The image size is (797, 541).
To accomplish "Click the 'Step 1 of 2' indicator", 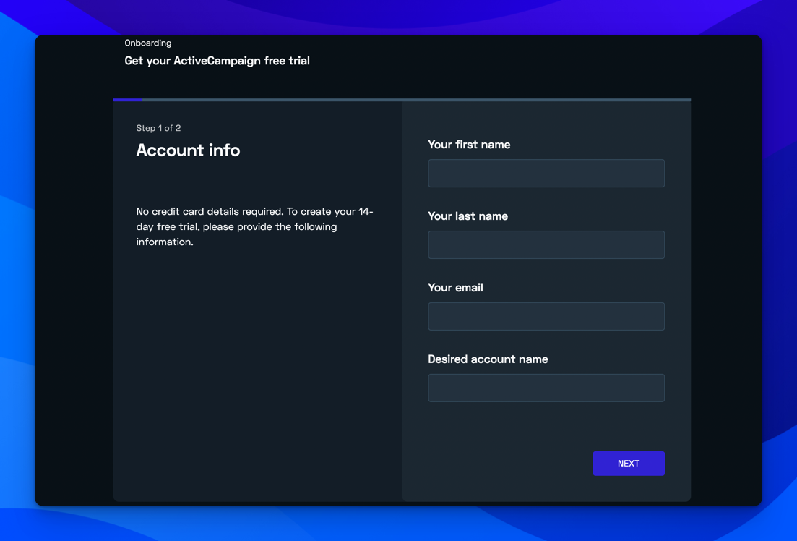I will (x=158, y=128).
